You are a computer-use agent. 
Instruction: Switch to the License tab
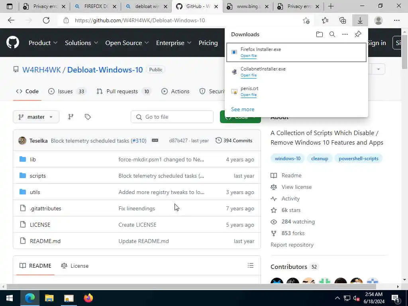click(75, 266)
